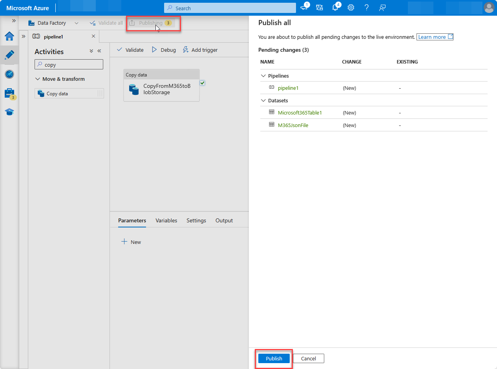
Task: Collapse the Datasets section in pending changes
Action: [263, 100]
